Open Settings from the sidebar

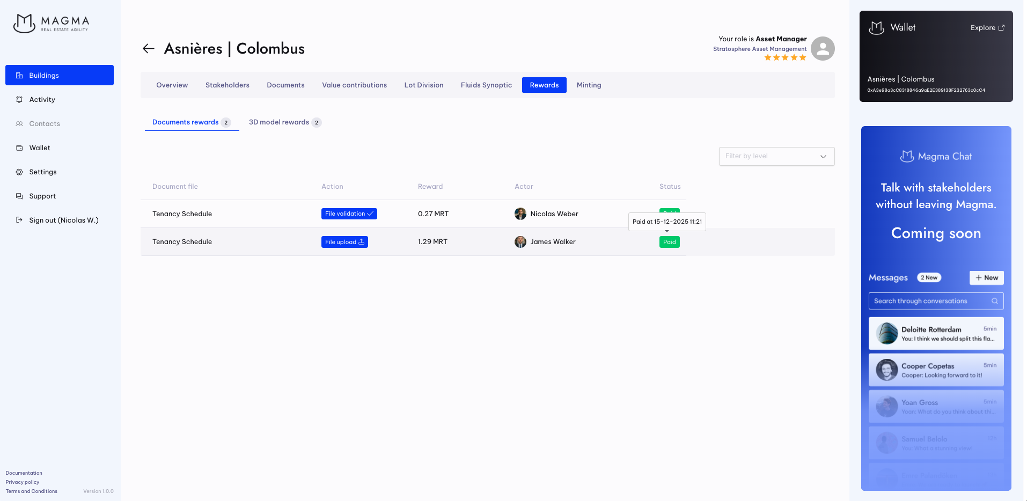point(42,172)
